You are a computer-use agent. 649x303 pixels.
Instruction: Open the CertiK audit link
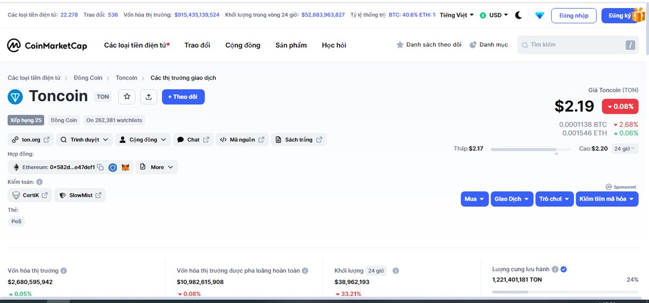point(30,195)
